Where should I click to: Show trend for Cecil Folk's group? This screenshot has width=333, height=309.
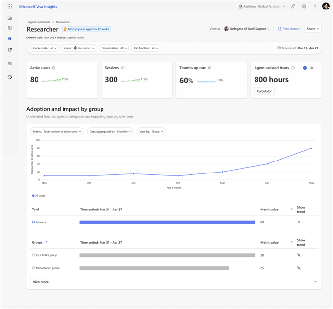(x=299, y=255)
